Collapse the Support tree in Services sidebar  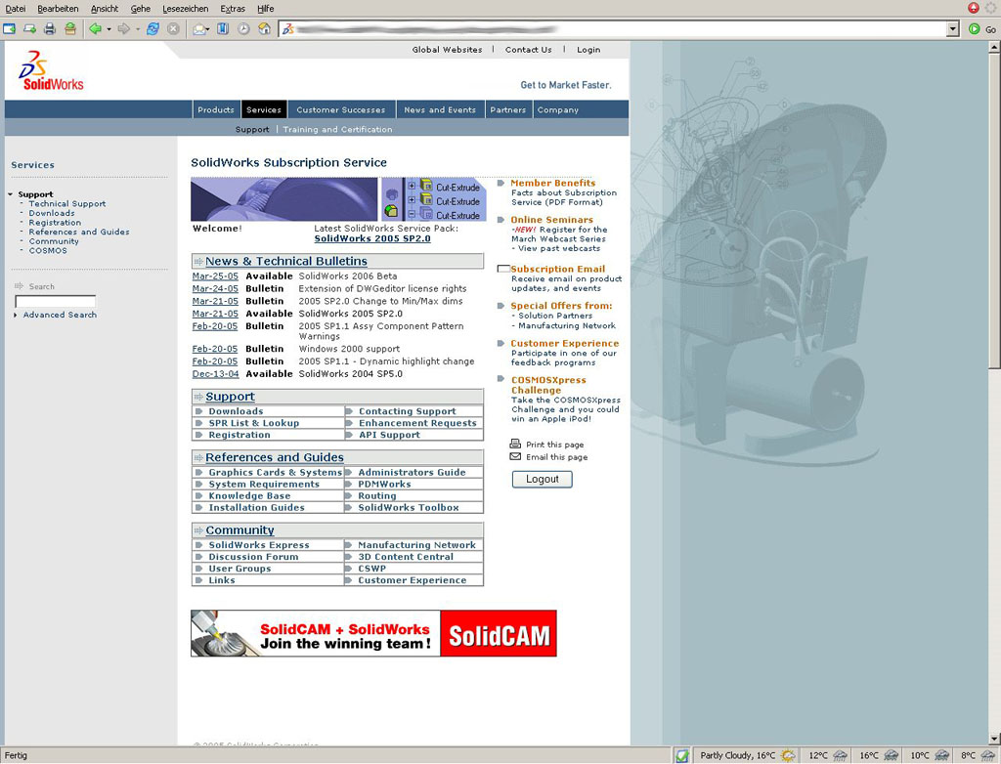point(11,194)
